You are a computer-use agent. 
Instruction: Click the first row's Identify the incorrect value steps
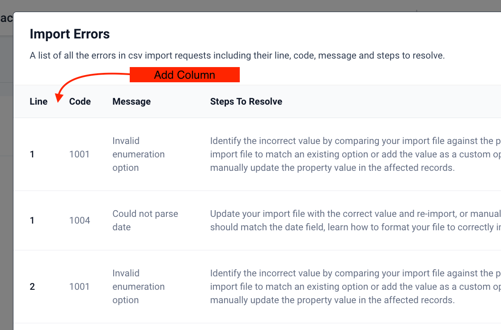click(x=355, y=154)
